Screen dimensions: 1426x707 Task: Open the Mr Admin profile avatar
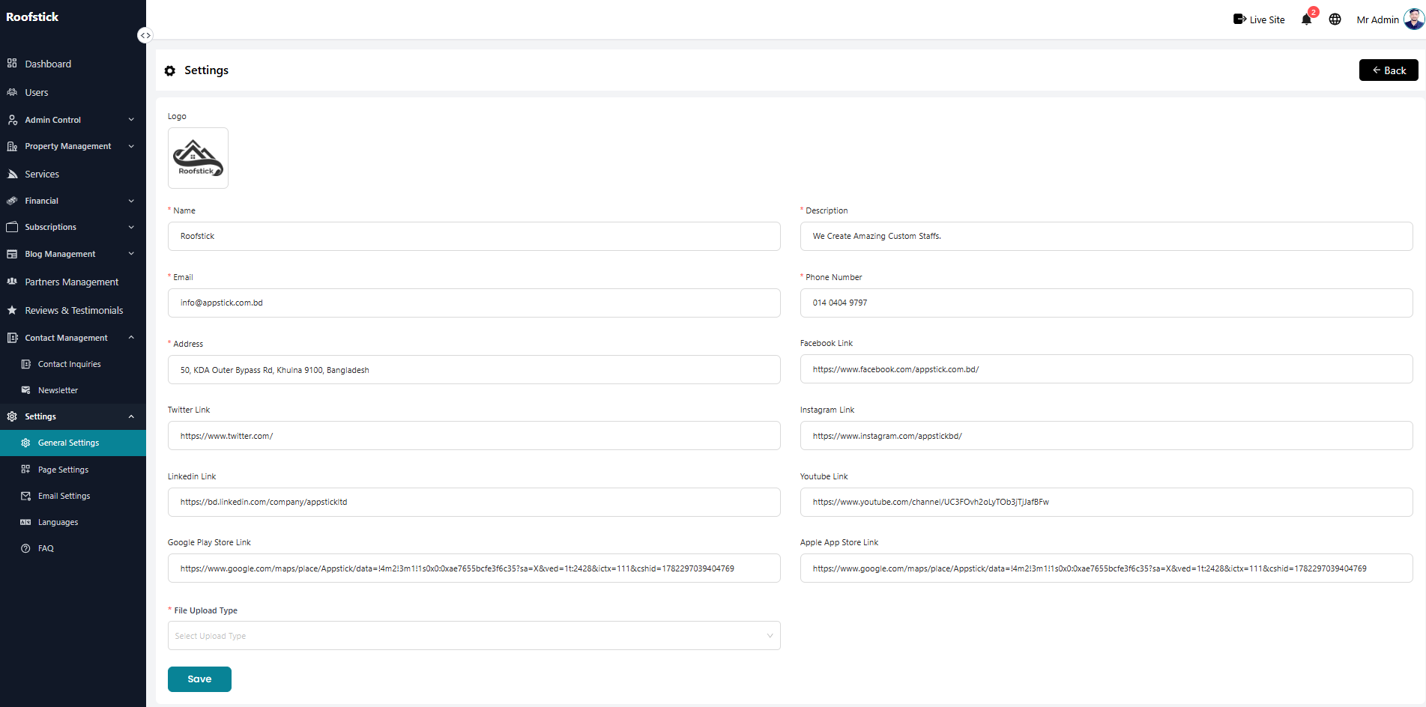(x=1413, y=19)
